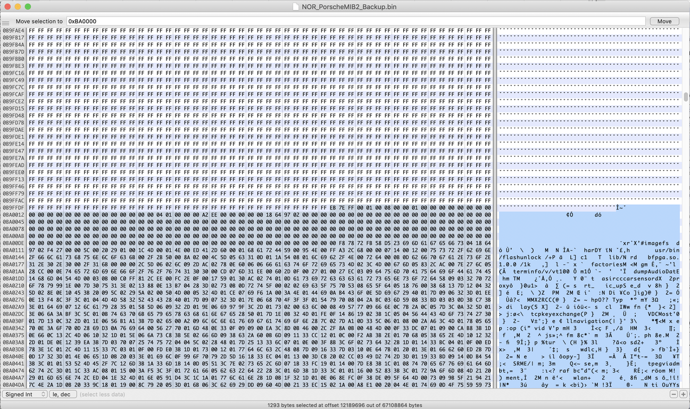Click the Move button
Image resolution: width=690 pixels, height=409 pixels.
point(664,21)
